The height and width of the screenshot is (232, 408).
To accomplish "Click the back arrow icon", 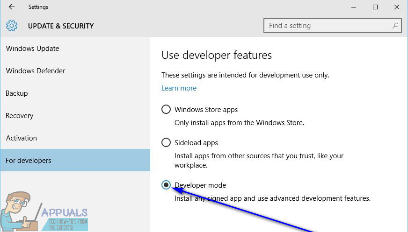I will coord(12,7).
